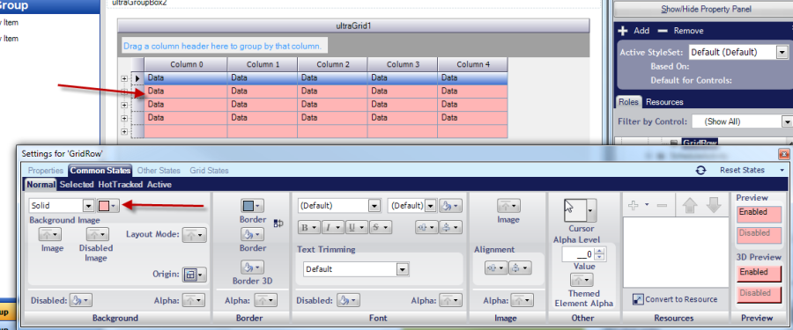Open font vertical text alignment button
Viewport: 793px width, 330px height.
tap(449, 227)
